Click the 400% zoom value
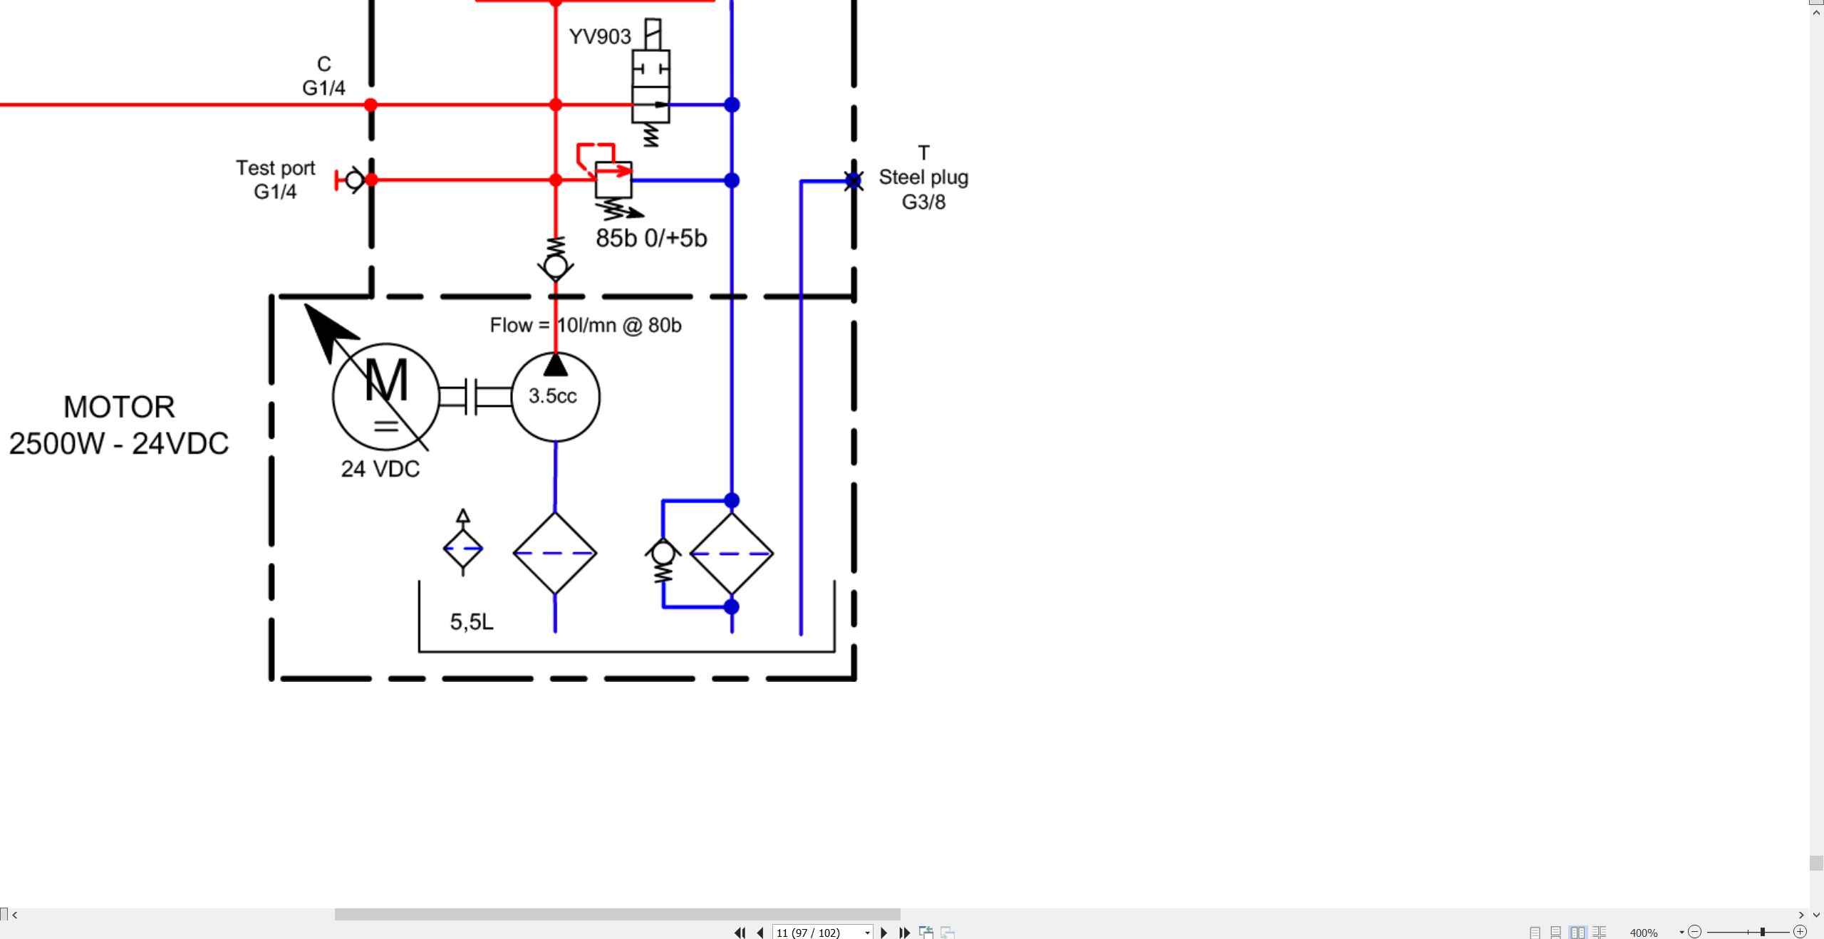This screenshot has height=939, width=1824. click(1644, 933)
